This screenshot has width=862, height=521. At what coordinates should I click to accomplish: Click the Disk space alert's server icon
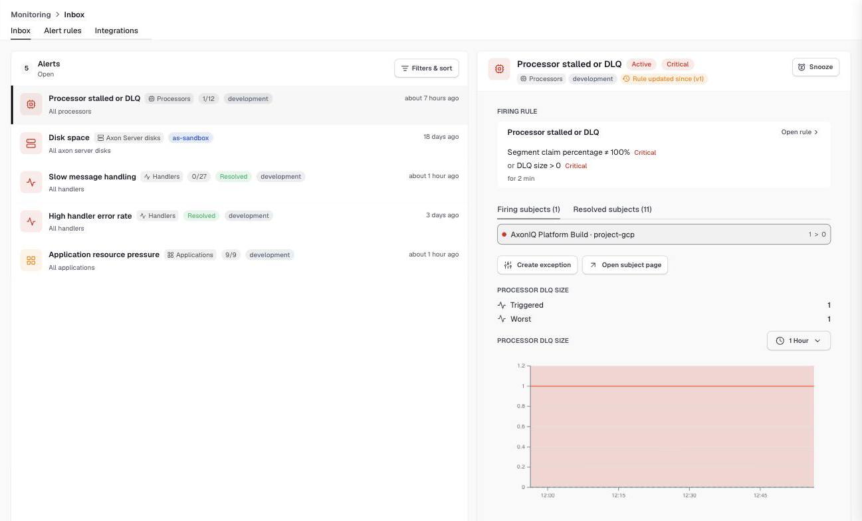click(x=31, y=144)
